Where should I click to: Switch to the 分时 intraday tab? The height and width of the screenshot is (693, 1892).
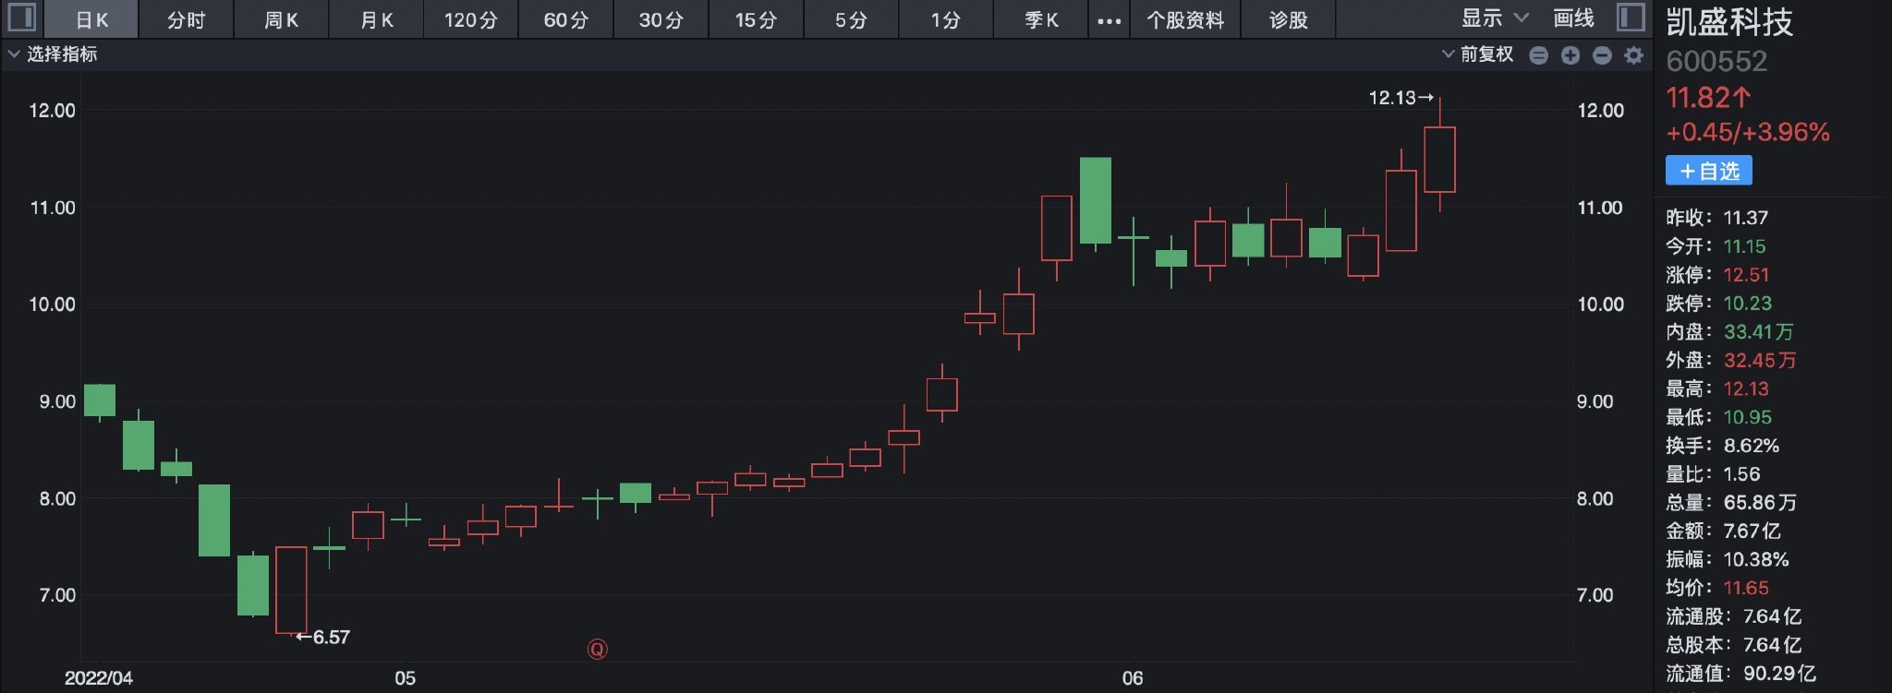(x=186, y=19)
